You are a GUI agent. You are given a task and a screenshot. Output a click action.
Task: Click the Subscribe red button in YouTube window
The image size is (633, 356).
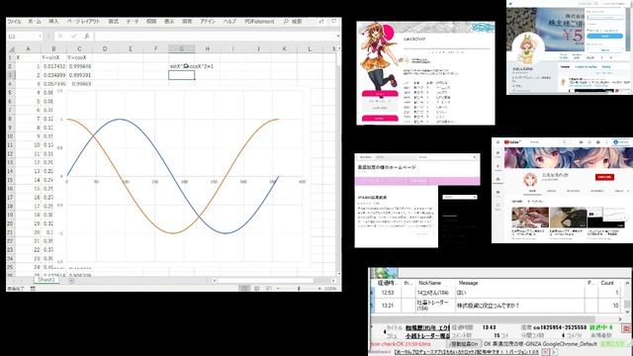click(604, 177)
